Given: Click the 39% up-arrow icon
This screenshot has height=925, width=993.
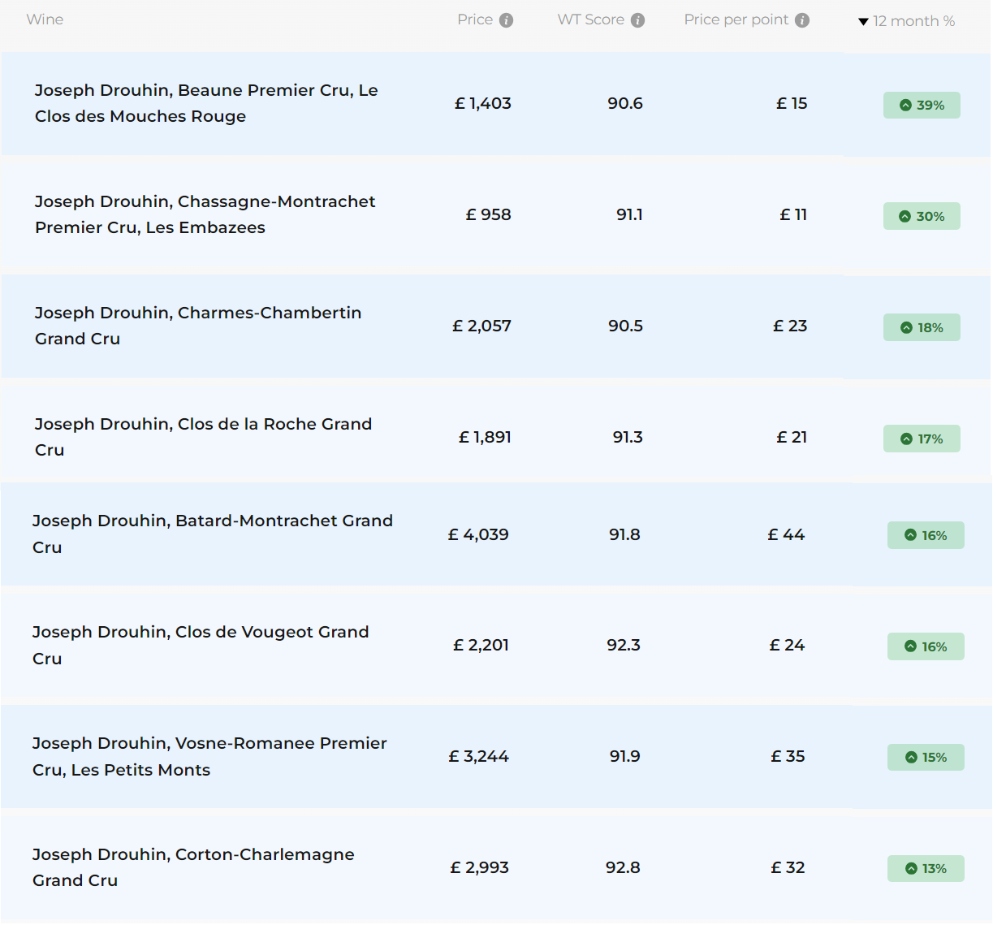Looking at the screenshot, I should 905,106.
